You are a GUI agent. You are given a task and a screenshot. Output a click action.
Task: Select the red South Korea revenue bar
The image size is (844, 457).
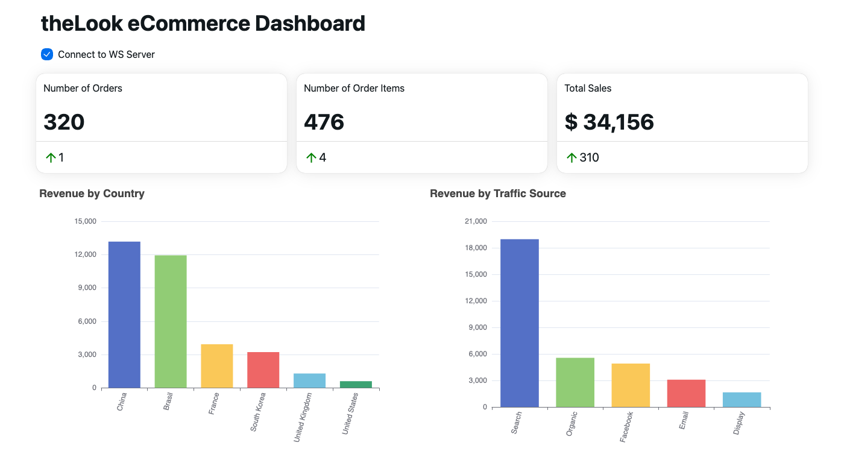coord(263,370)
